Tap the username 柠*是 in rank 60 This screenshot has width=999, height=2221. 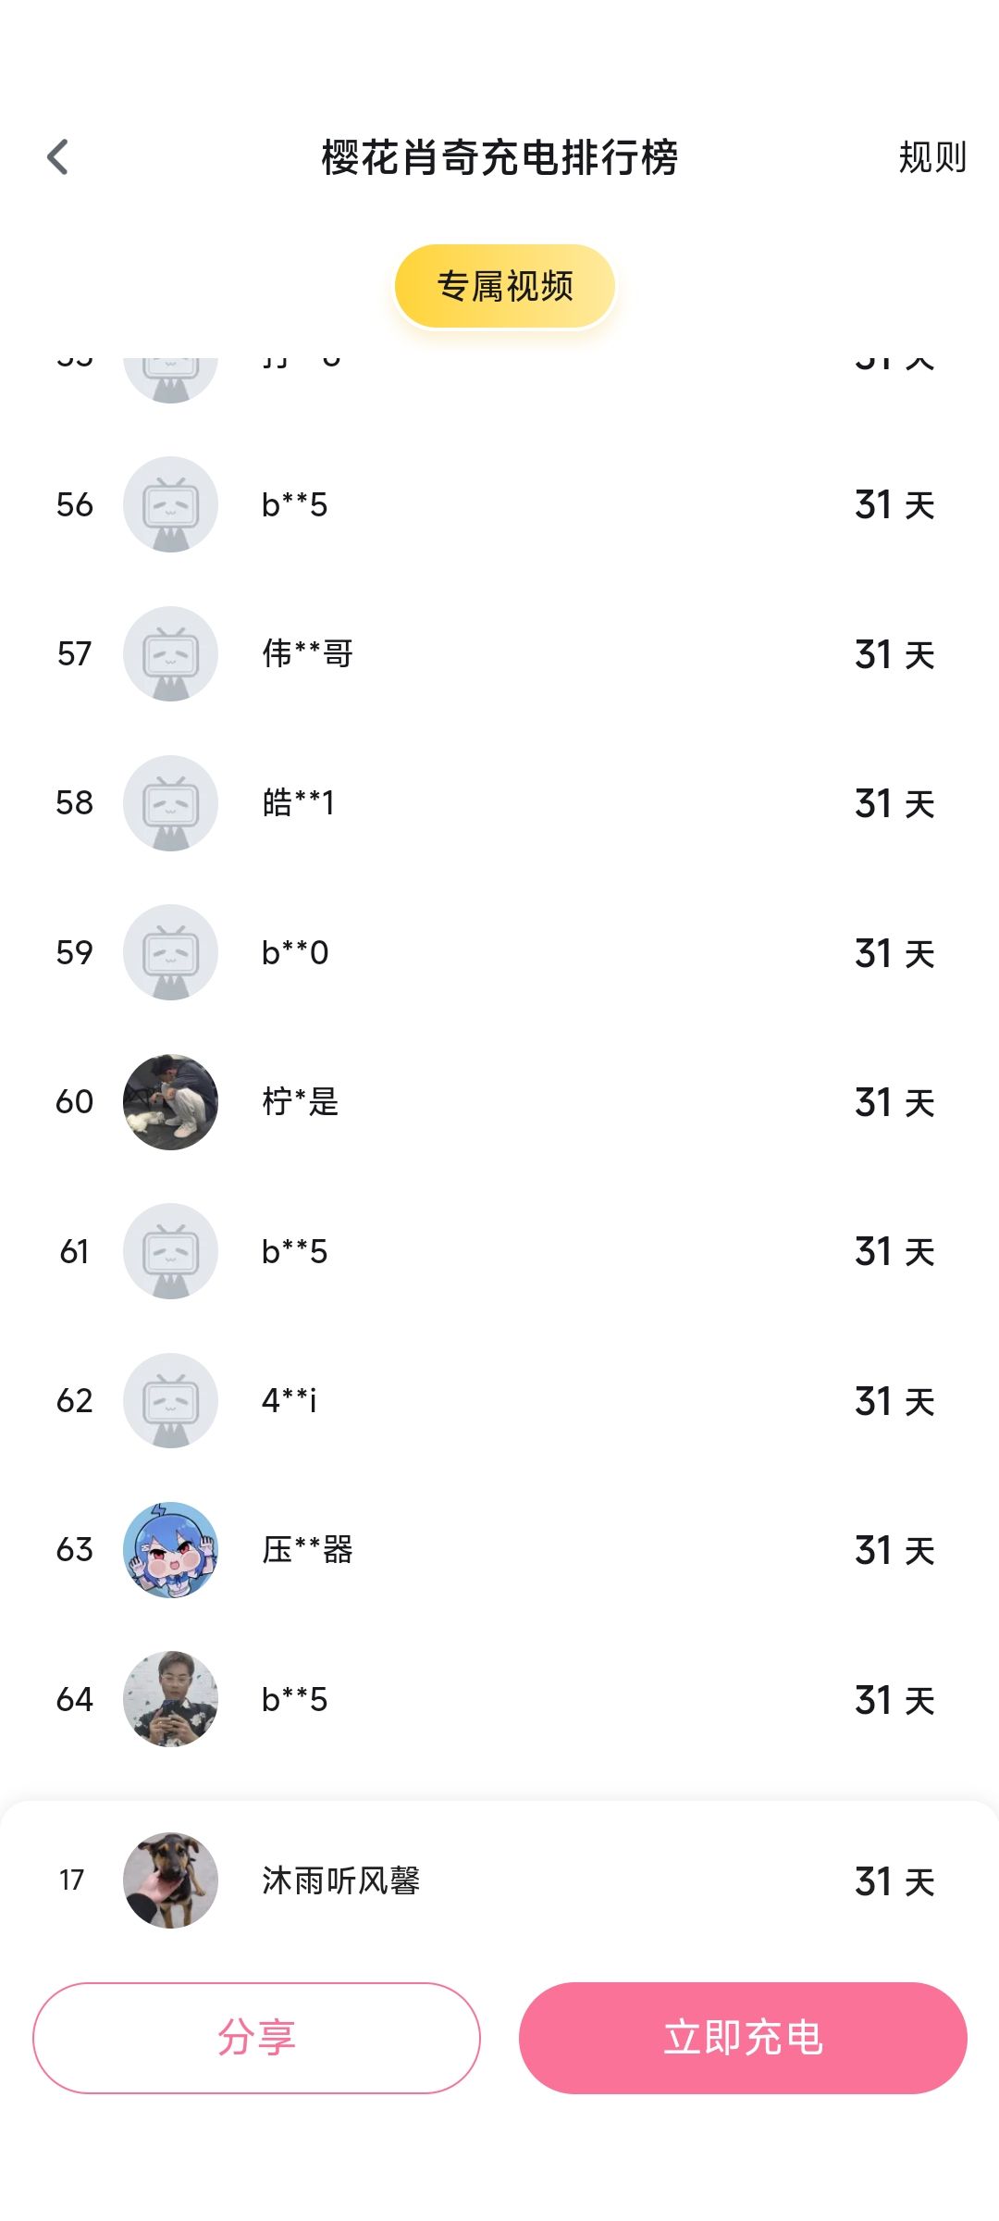click(301, 1101)
